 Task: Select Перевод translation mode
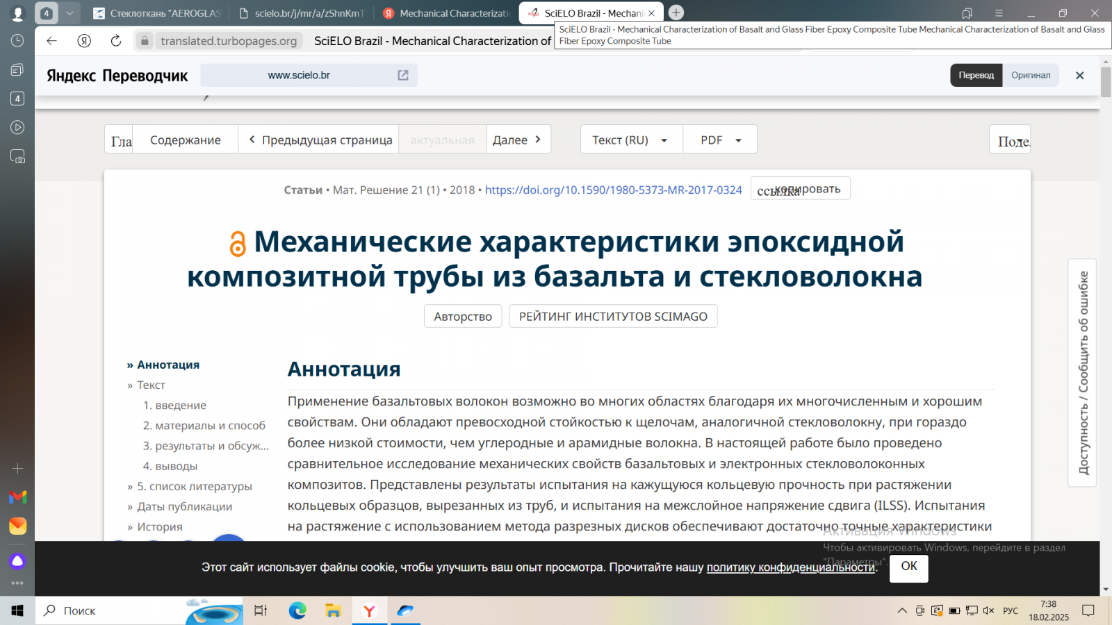[976, 75]
